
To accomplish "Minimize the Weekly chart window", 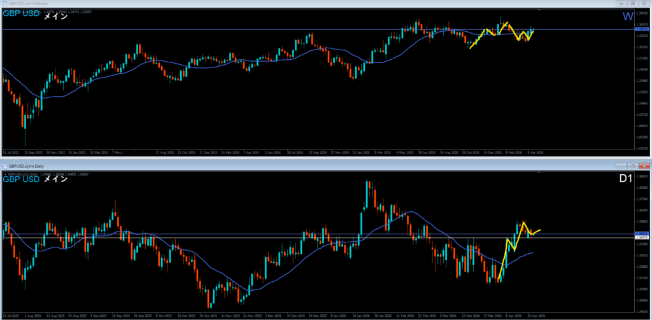I will (x=620, y=3).
